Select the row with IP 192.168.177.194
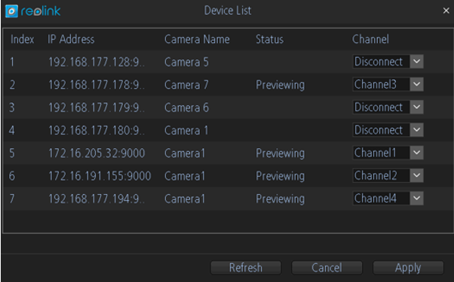 click(229, 199)
